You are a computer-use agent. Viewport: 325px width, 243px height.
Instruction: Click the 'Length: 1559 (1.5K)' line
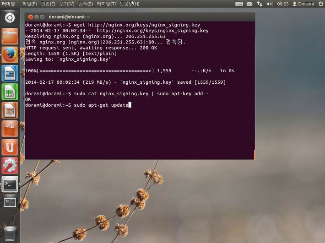click(x=71, y=54)
